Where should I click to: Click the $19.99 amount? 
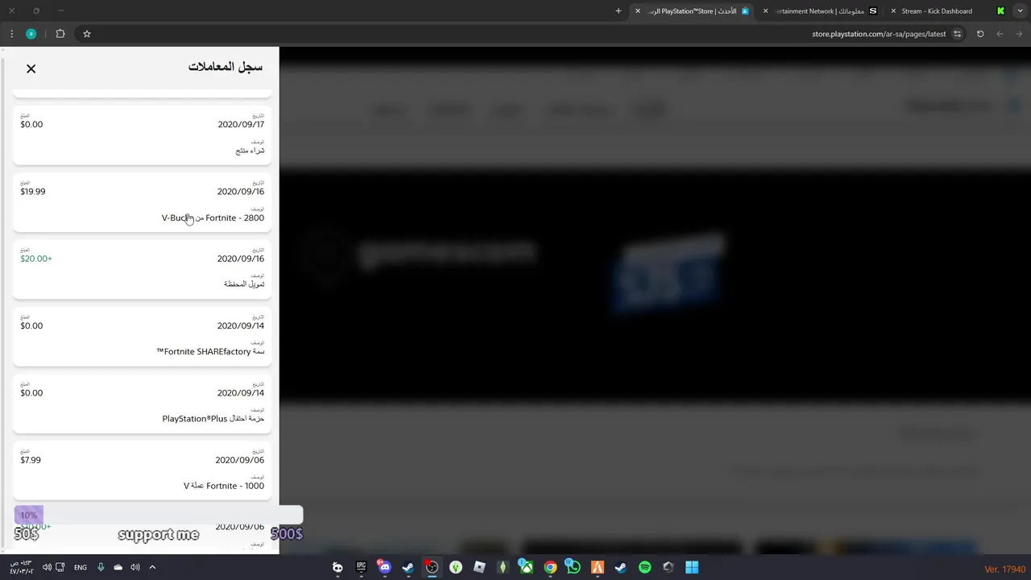coord(33,192)
